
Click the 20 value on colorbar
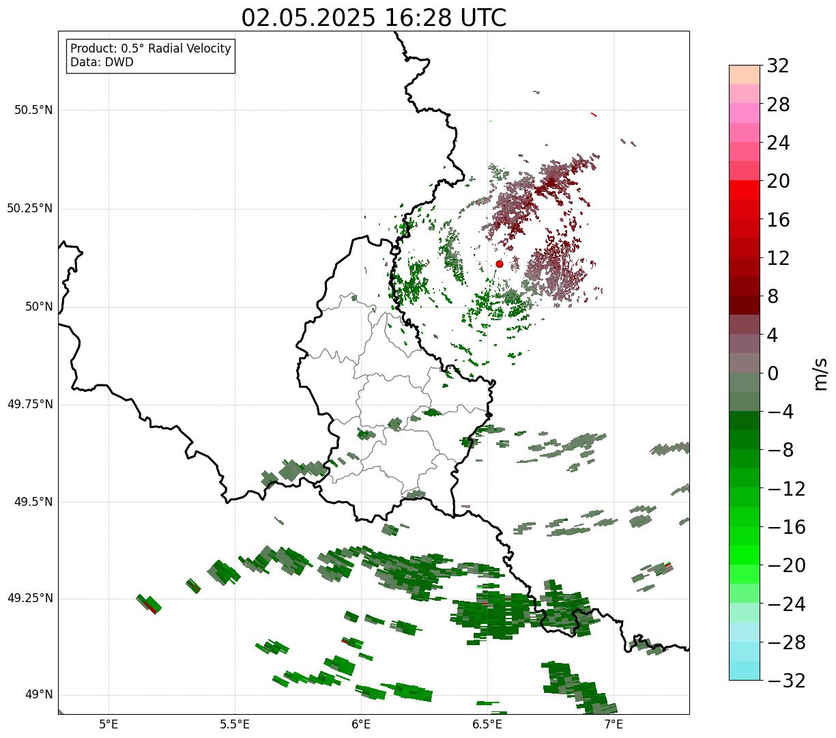tap(778, 181)
